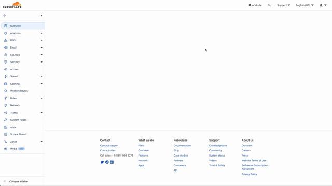Click the Security shield icon
The height and width of the screenshot is (186, 332).
click(x=6, y=62)
